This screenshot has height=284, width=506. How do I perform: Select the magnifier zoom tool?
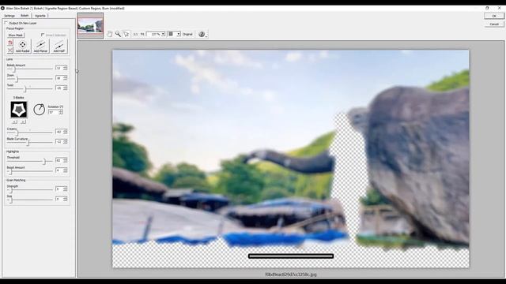(118, 34)
